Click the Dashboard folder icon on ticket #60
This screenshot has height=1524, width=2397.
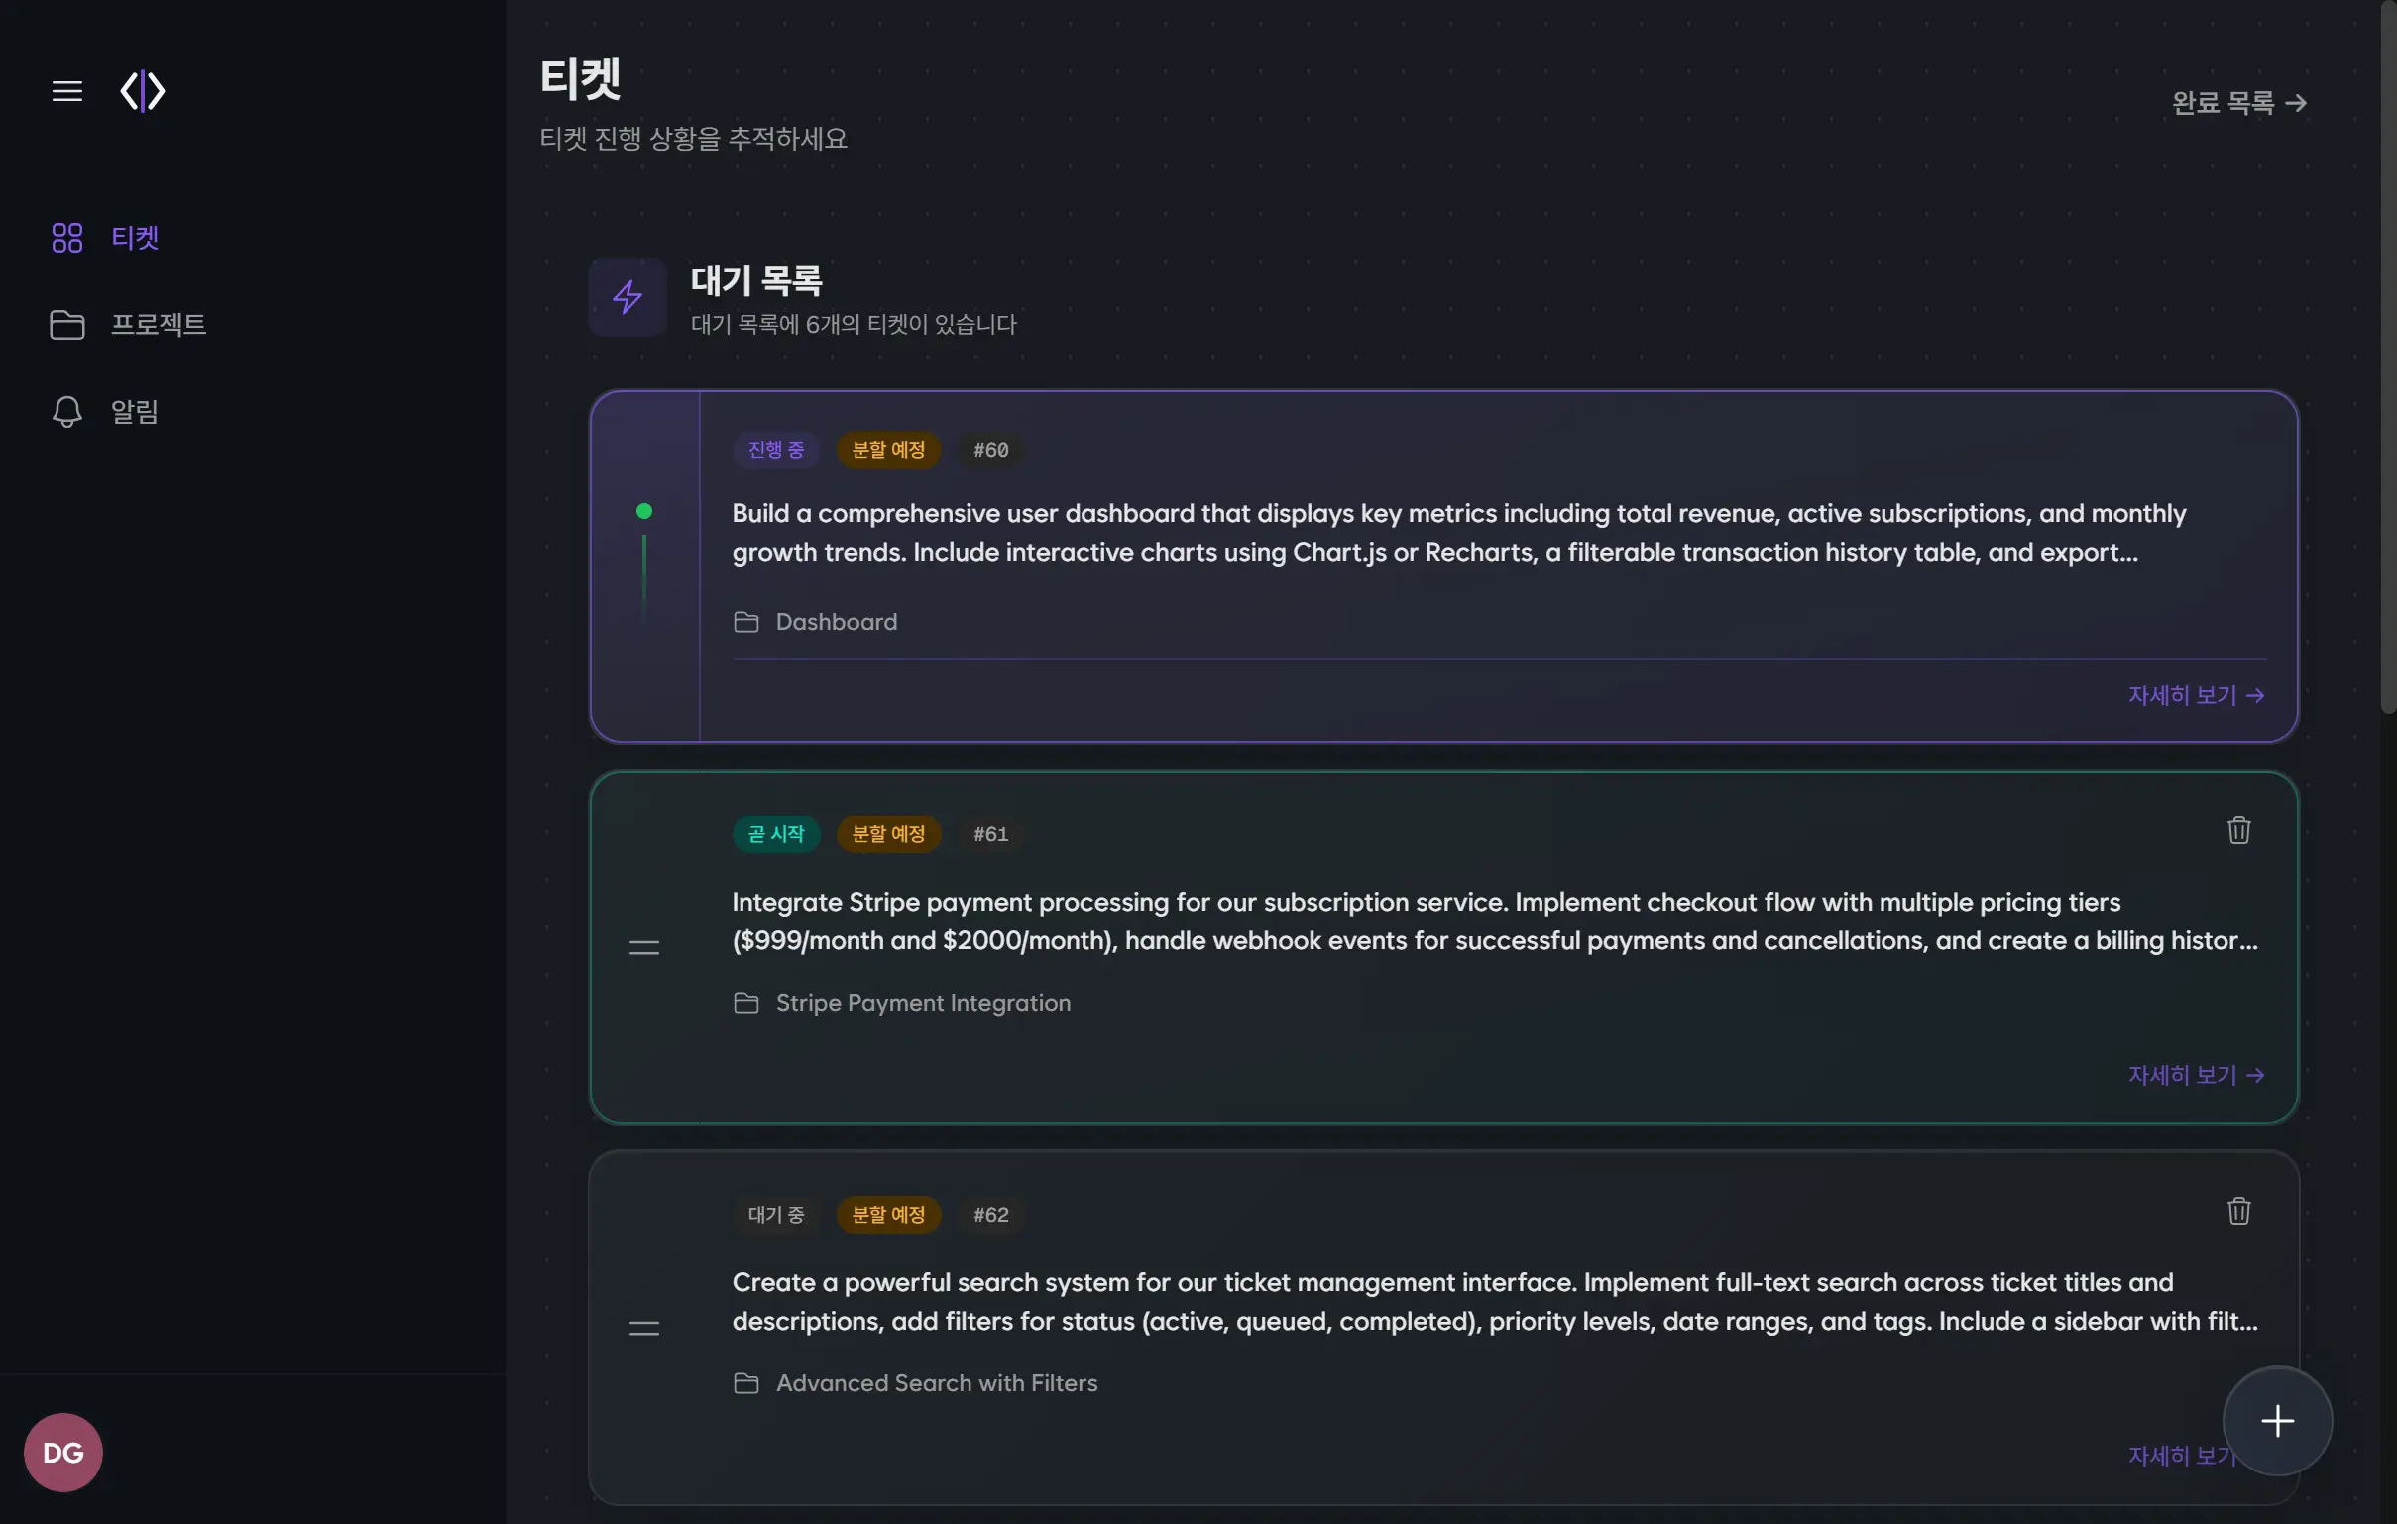(x=746, y=622)
